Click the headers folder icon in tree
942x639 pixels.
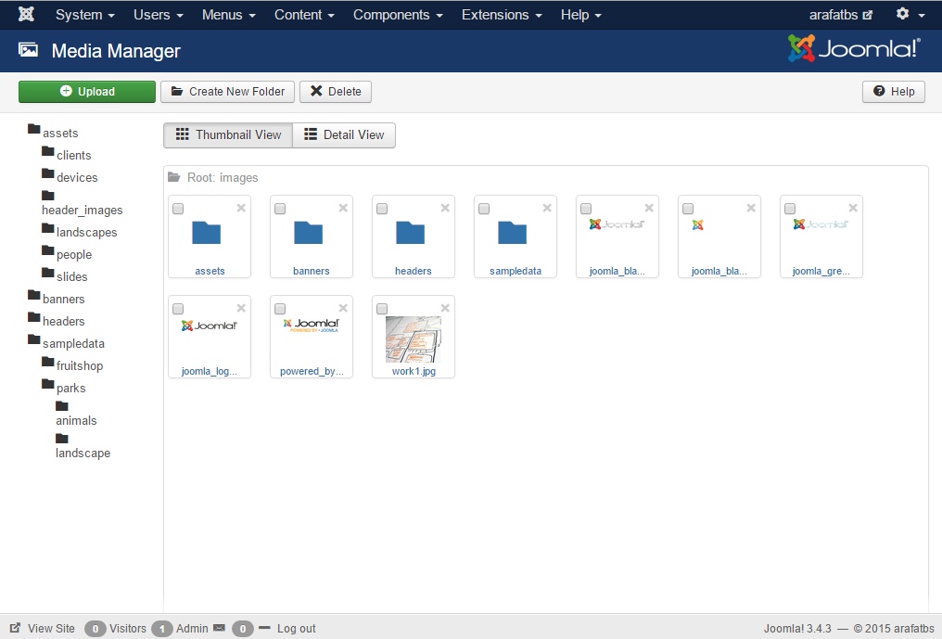point(34,320)
